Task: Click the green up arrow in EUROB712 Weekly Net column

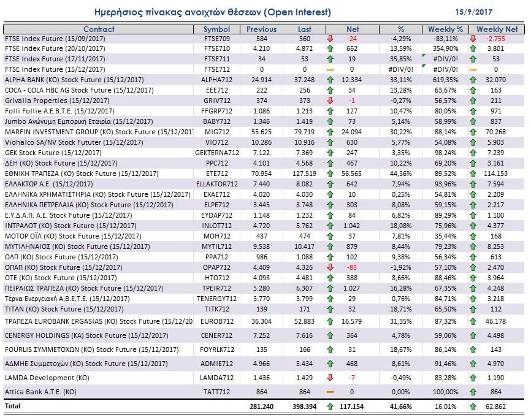Action: 473,321
